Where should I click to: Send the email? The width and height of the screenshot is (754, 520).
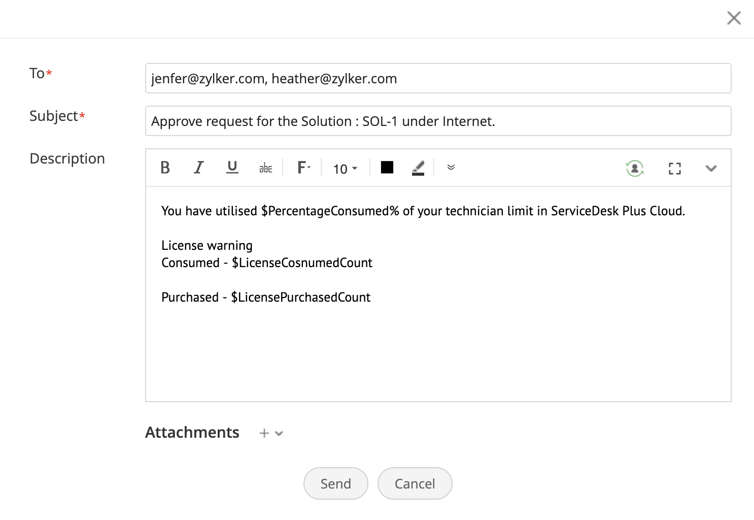[x=335, y=483]
